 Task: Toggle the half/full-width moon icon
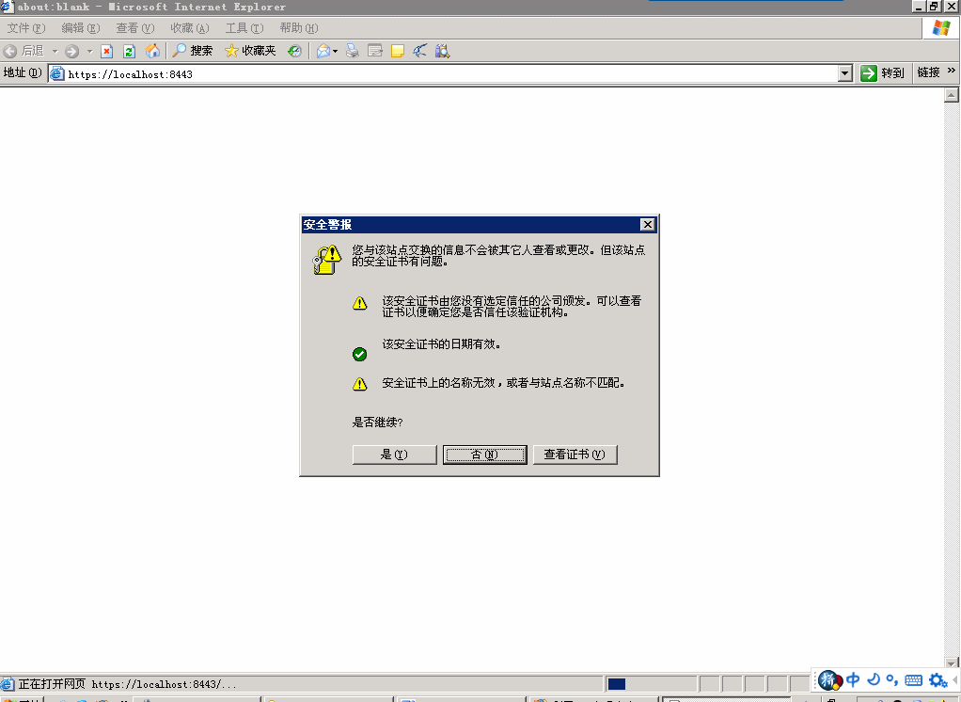(x=874, y=679)
